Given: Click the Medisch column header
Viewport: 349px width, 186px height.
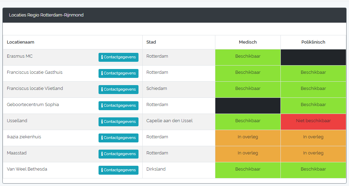Looking at the screenshot, I should (248, 42).
